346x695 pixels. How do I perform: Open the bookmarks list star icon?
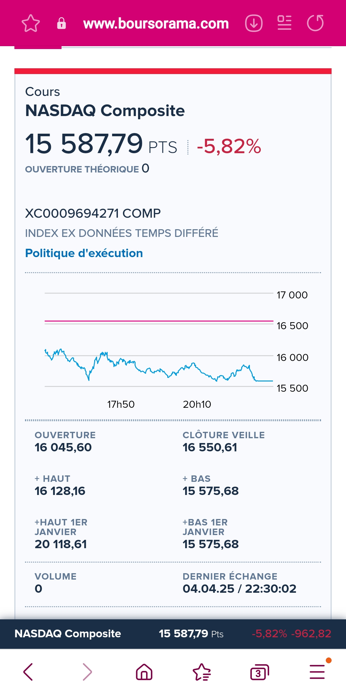click(x=202, y=672)
